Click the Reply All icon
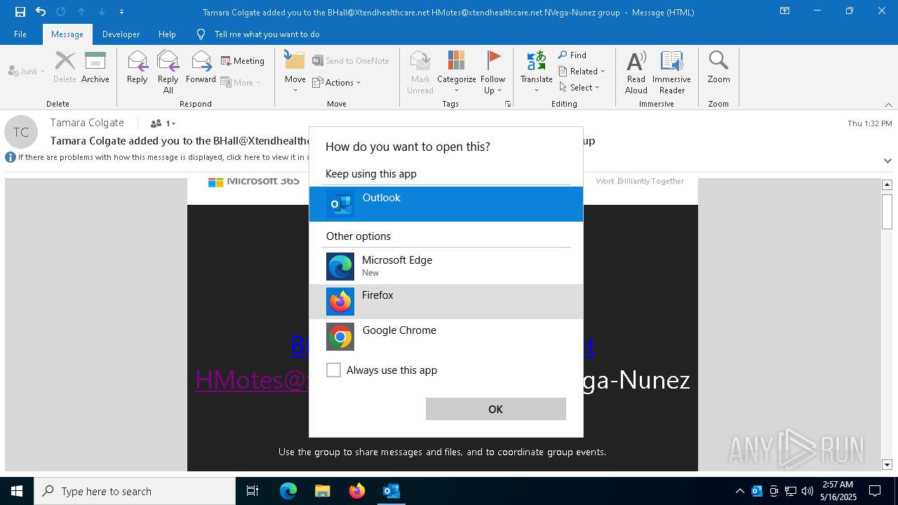The width and height of the screenshot is (898, 505). 168,72
